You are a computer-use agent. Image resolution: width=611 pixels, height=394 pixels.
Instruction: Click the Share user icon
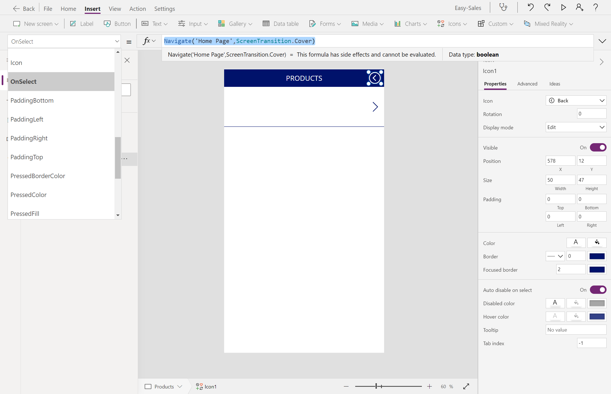click(x=579, y=7)
